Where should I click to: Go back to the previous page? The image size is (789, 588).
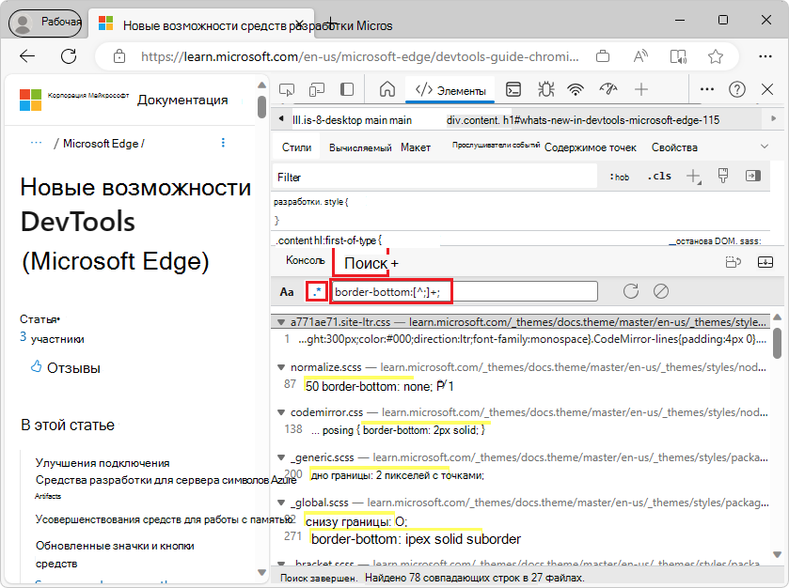tap(27, 56)
